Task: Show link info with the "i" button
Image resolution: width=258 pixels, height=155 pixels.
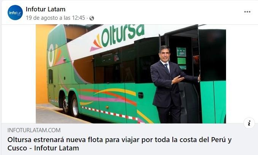Action: (x=249, y=123)
